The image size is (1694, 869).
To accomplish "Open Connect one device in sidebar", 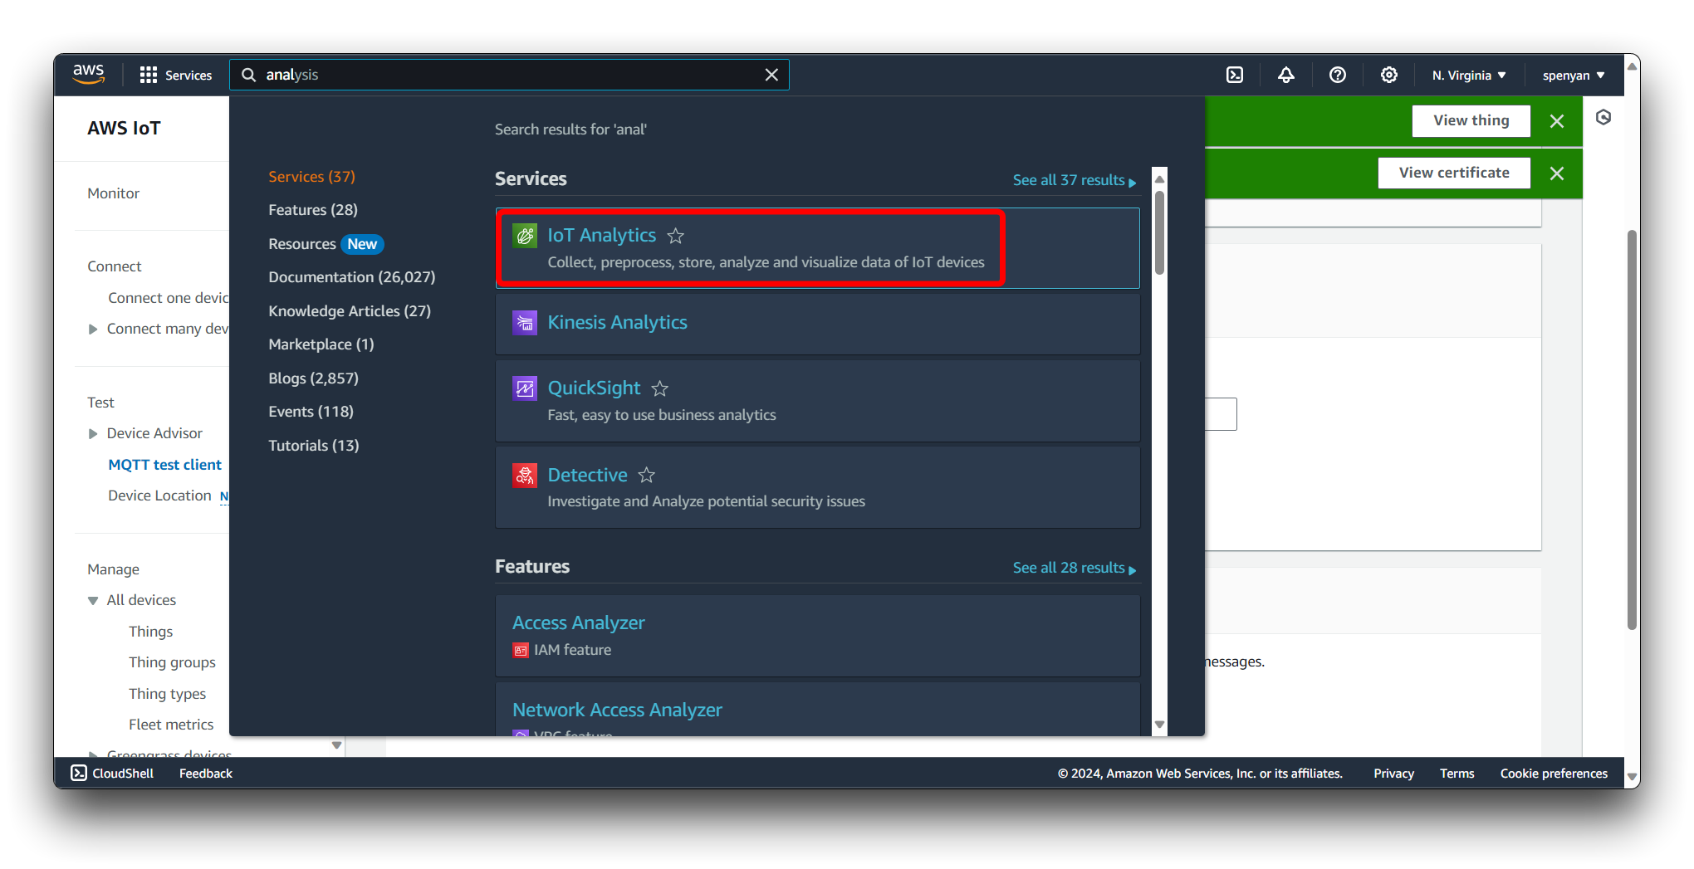I will coord(168,298).
